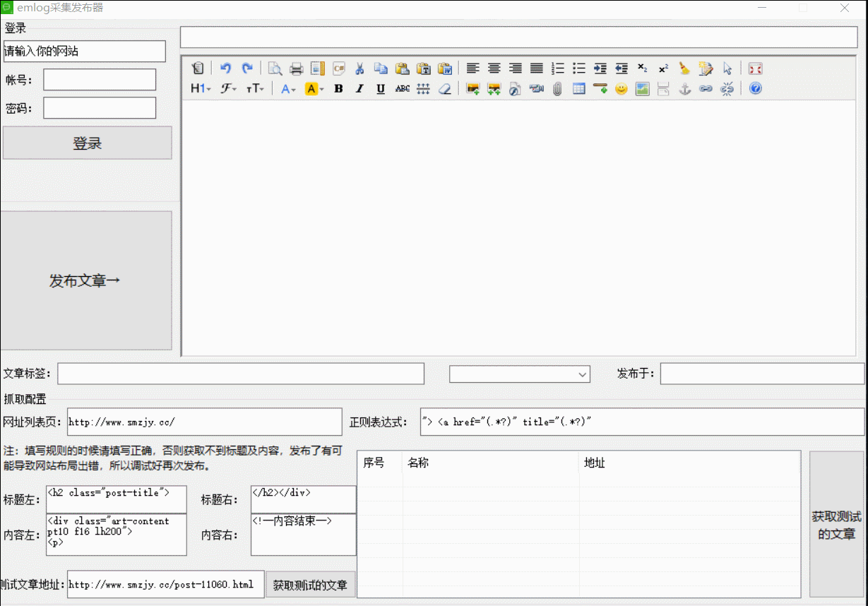Click the tall 获取测试的文章 button at right
The height and width of the screenshot is (606, 868).
click(x=837, y=524)
